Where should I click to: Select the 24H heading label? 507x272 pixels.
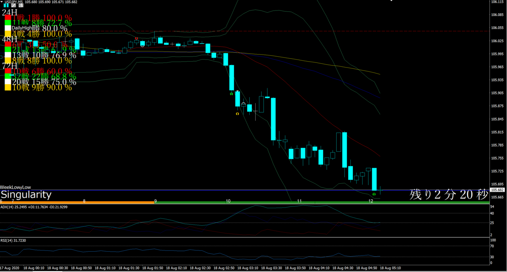[x=10, y=12]
